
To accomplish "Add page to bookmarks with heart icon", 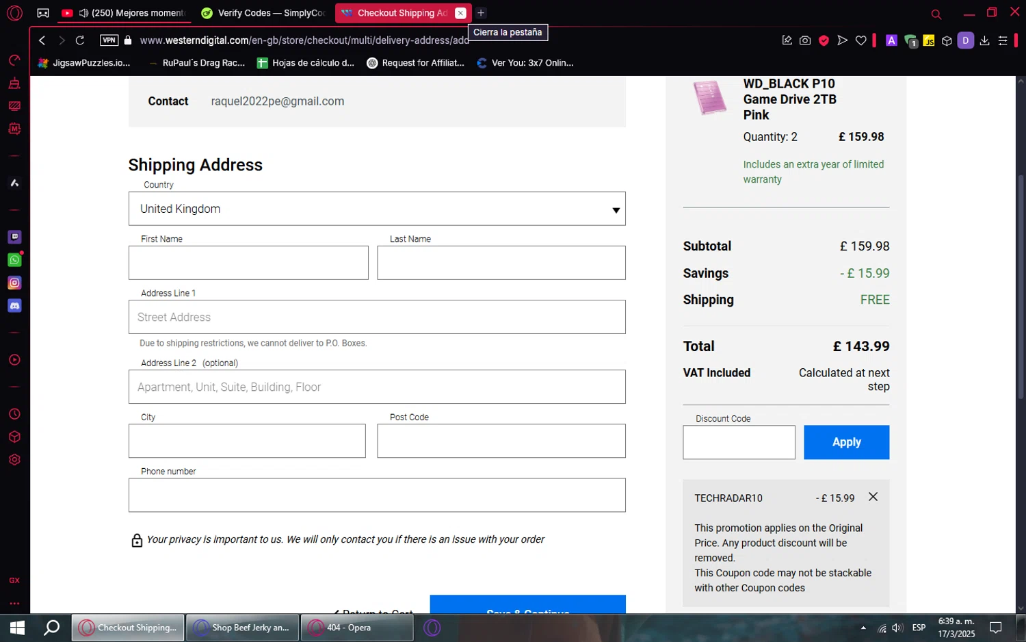I will coord(861,40).
